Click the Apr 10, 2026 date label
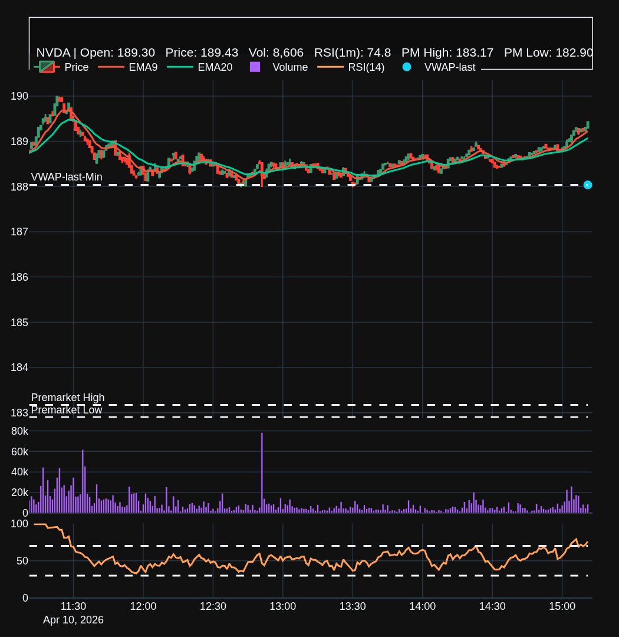The width and height of the screenshot is (619, 637). coord(73,620)
